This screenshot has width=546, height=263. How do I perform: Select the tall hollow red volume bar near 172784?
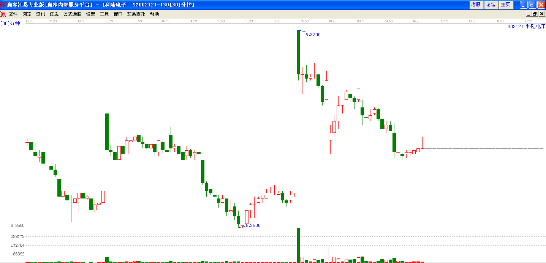[330, 254]
